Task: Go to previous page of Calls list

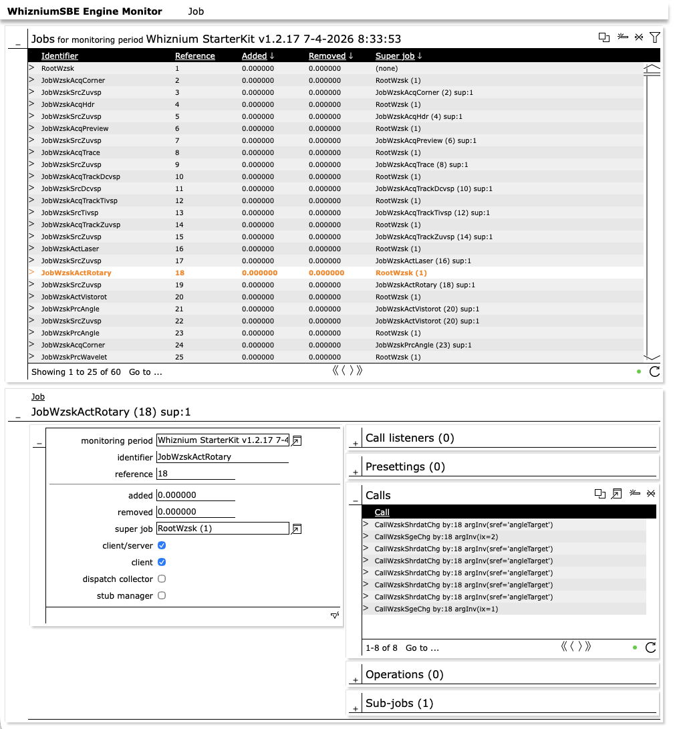Action: 572,646
